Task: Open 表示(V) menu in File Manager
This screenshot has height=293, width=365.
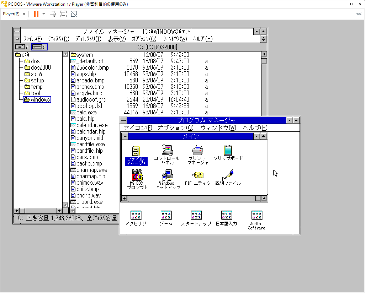Action: (x=117, y=39)
